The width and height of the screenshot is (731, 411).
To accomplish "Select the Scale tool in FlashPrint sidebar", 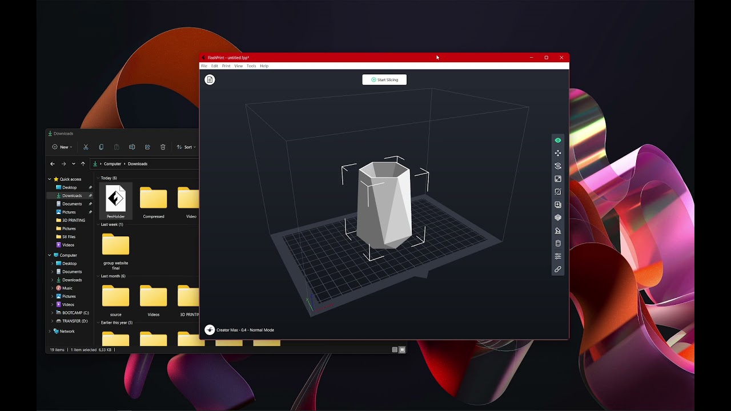I will coord(558,179).
